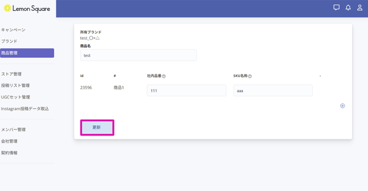
Task: Show help tooltip next to SKU名称
Action: (x=250, y=76)
